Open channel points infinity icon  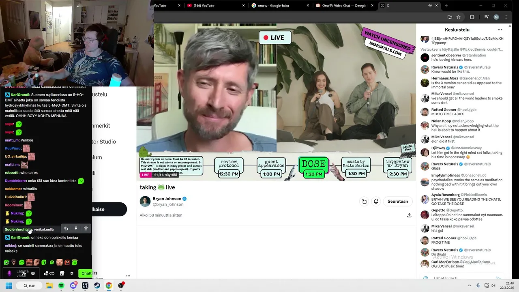click(x=51, y=273)
